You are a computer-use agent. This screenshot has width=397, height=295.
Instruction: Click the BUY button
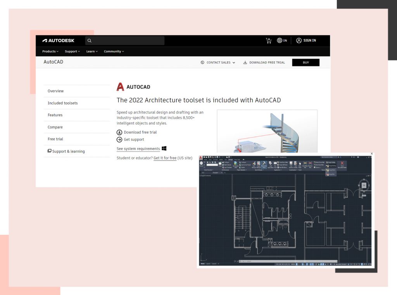[x=306, y=62]
